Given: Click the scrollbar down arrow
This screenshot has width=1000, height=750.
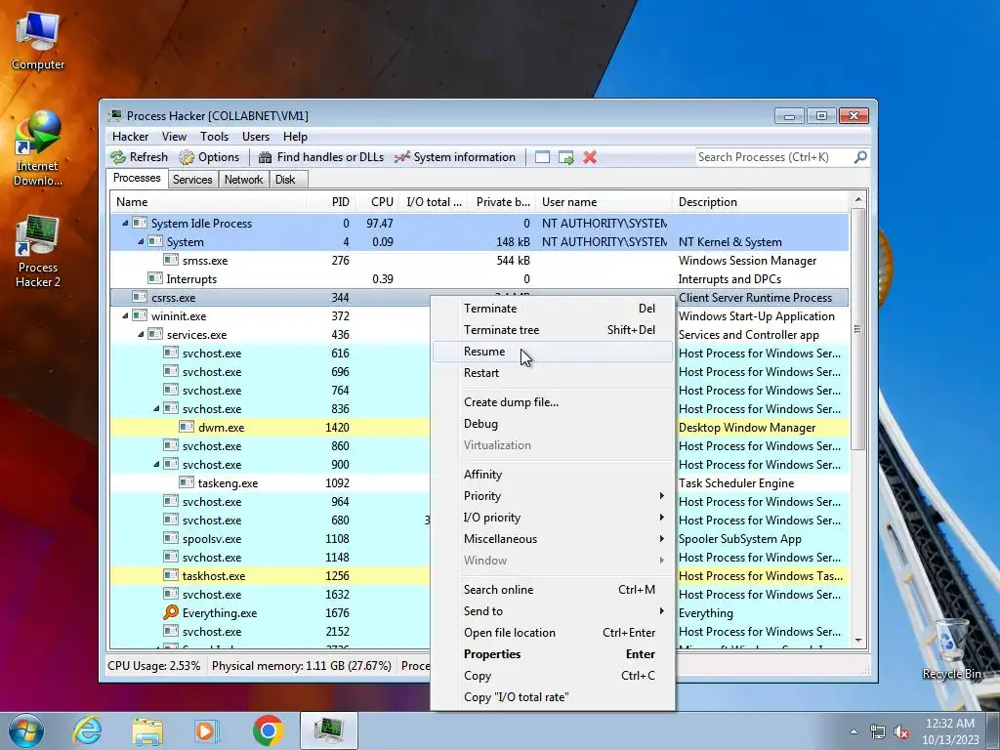Looking at the screenshot, I should (858, 641).
